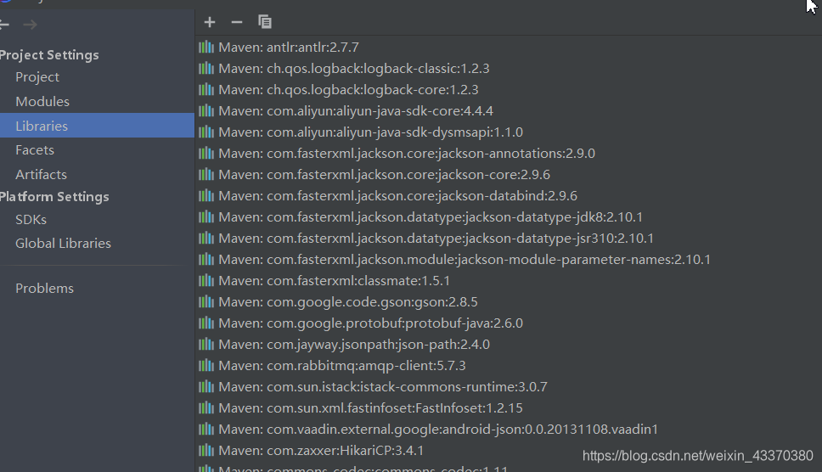The height and width of the screenshot is (472, 822).
Task: Click library icon beside json-path:2.4.0
Action: [206, 344]
